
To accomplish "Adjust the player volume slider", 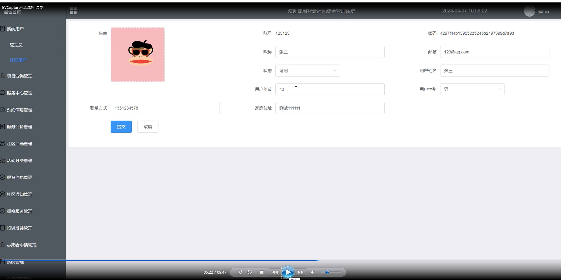I will (331, 272).
